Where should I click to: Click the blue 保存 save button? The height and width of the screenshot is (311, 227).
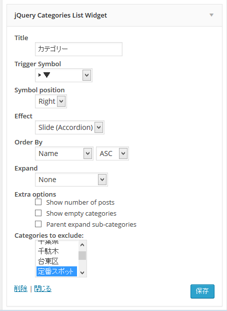[202, 291]
